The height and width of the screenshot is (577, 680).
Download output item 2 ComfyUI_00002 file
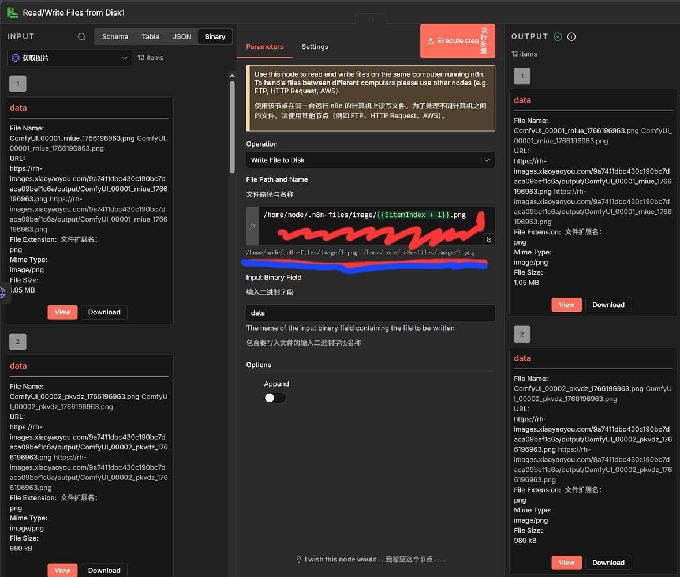(608, 563)
